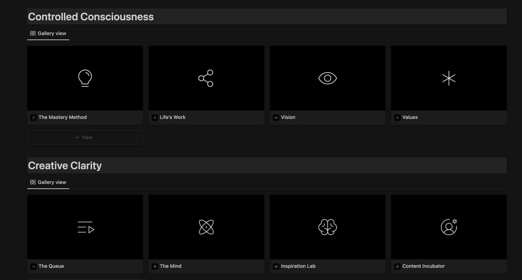Click small eye icon beside Vision title
Viewport: 522px width, 280px height.
[x=276, y=118]
